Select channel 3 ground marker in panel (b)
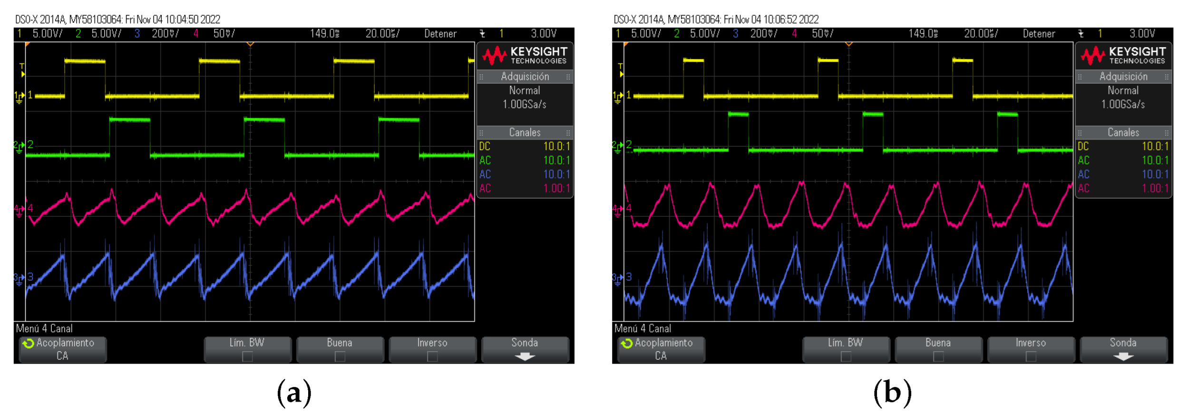Image resolution: width=1187 pixels, height=414 pixels. [618, 279]
